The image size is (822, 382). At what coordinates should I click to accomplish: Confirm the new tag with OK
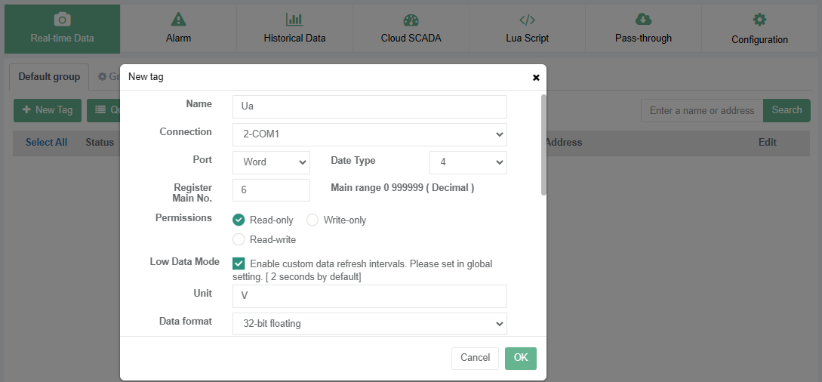(520, 358)
